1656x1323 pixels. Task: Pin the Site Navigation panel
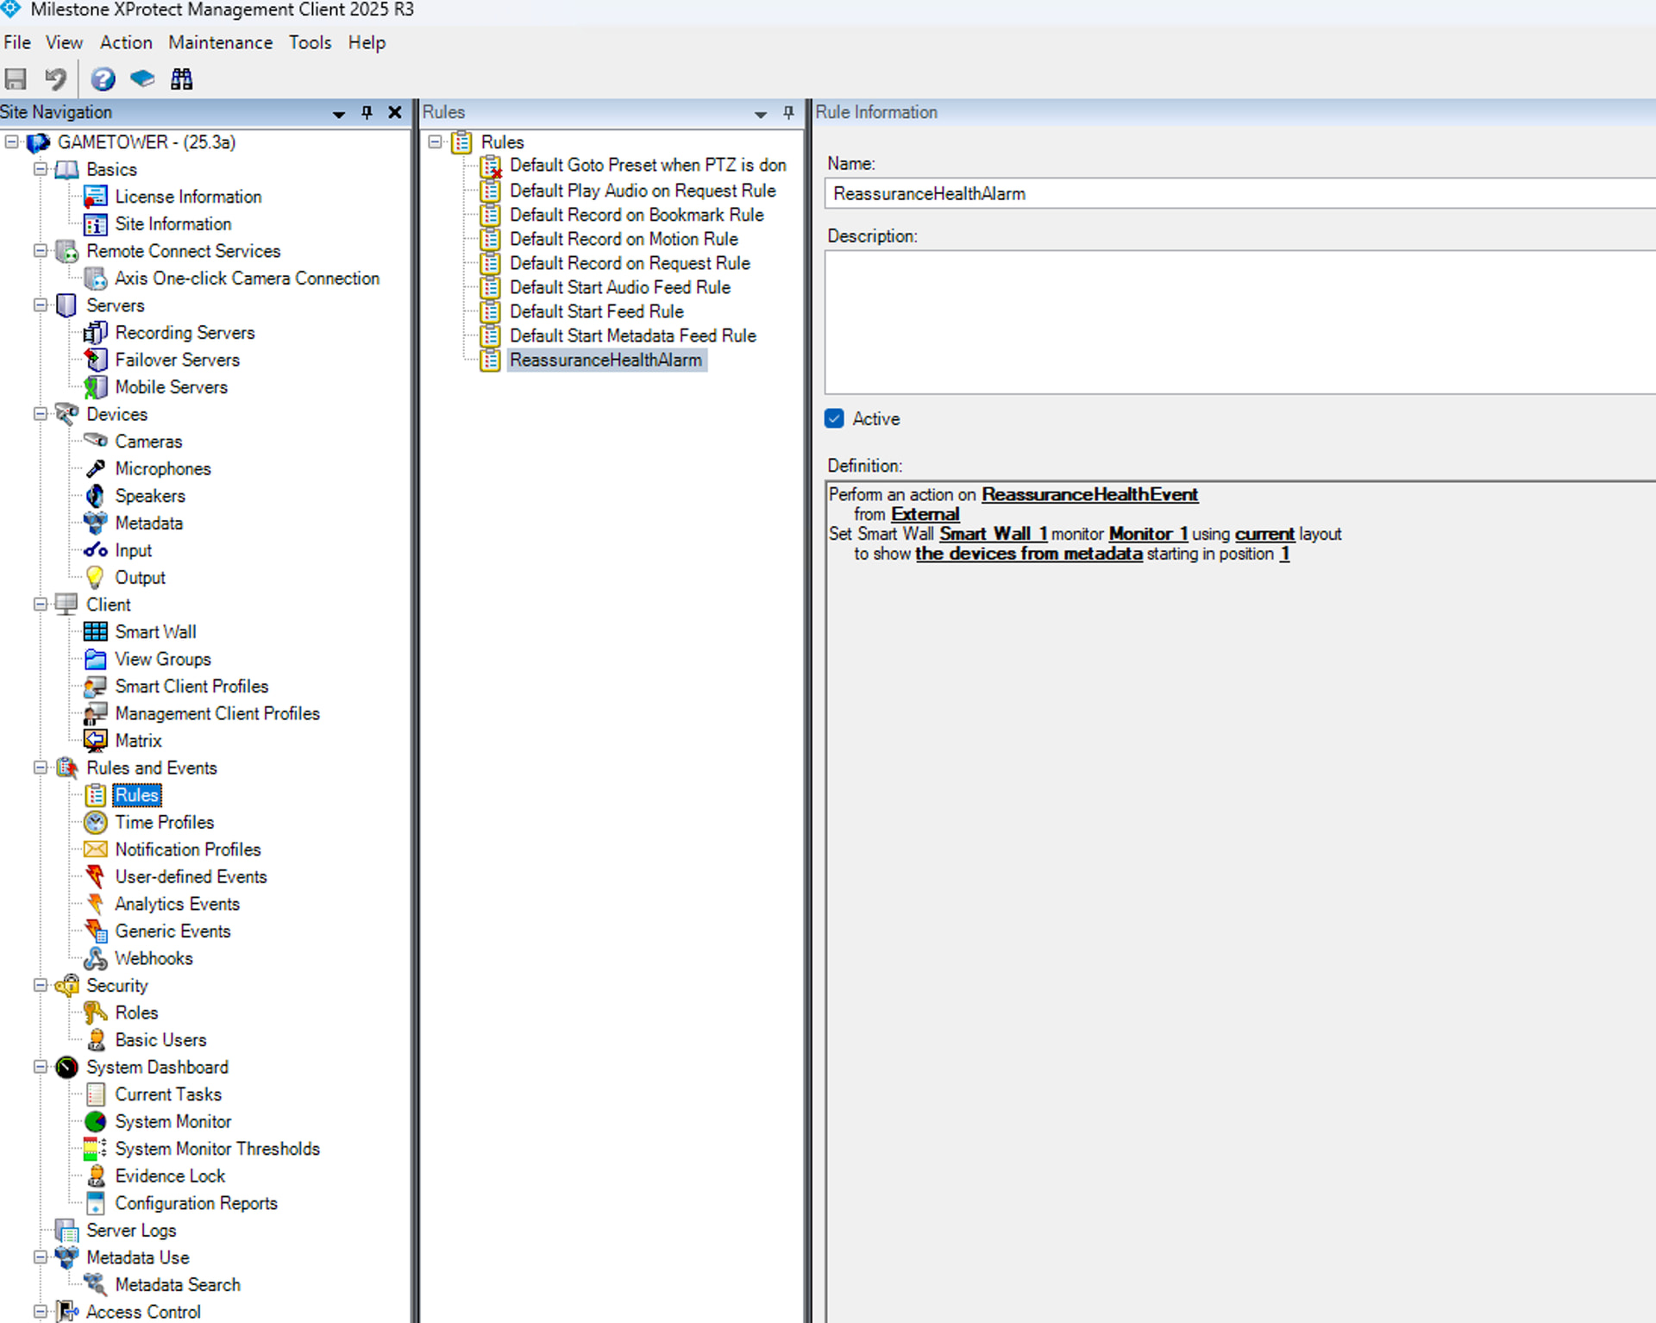click(367, 112)
